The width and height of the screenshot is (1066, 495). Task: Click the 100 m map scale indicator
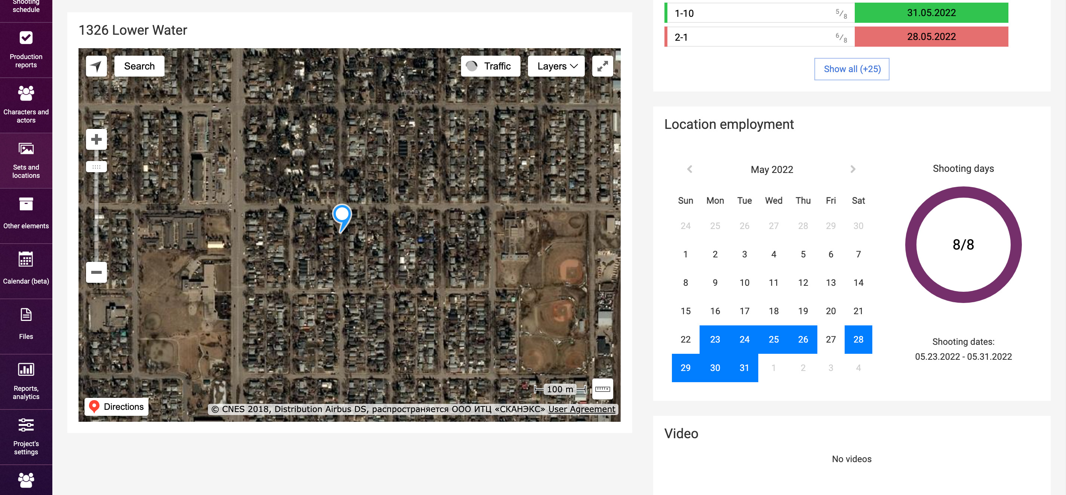coord(560,389)
